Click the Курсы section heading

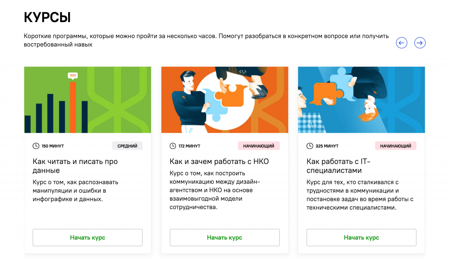pyautogui.click(x=47, y=17)
